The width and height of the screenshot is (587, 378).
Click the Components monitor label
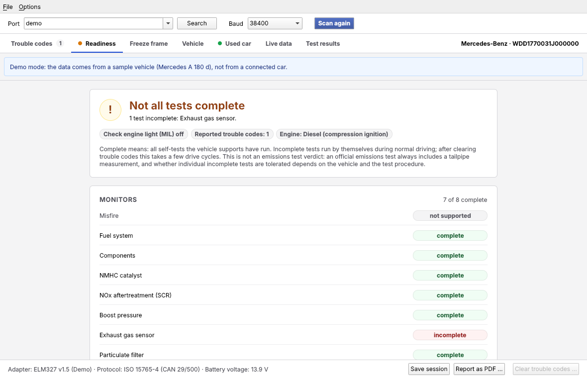[117, 255]
